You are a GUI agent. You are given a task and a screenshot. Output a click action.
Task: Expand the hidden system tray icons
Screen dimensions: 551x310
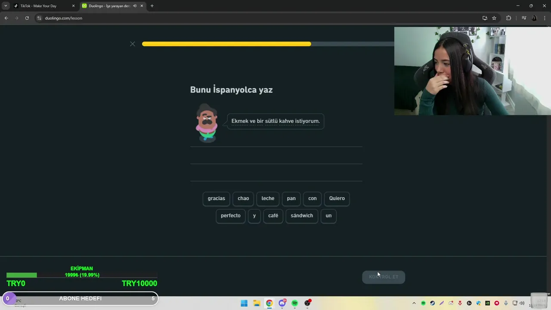coord(414,303)
